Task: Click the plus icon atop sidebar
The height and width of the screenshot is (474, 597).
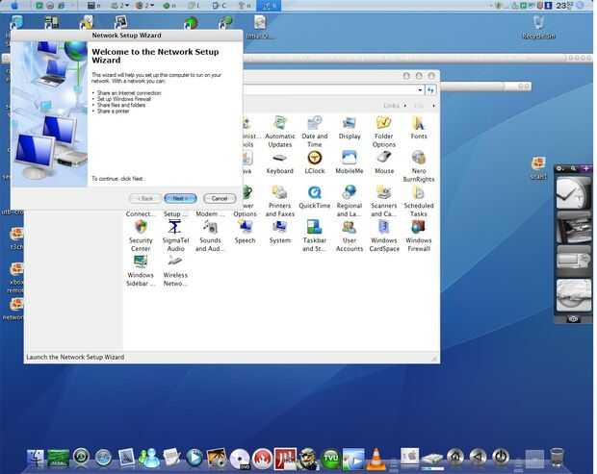Action: click(585, 168)
